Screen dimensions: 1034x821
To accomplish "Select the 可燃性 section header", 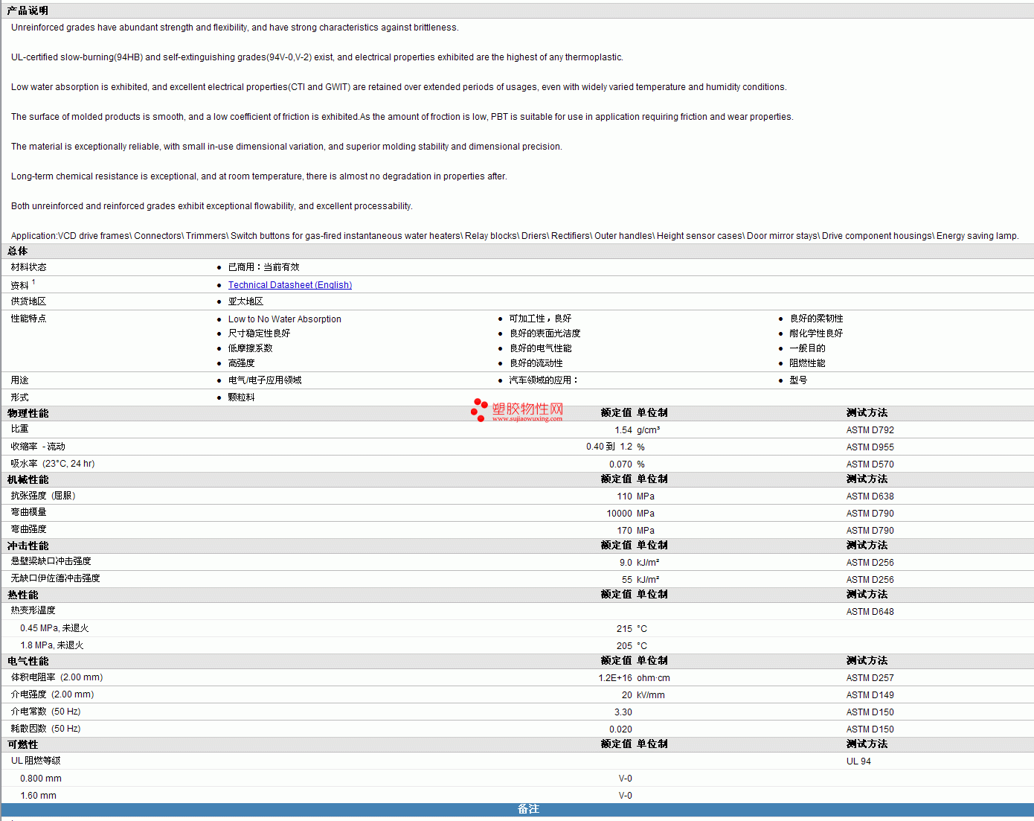I will (x=23, y=744).
